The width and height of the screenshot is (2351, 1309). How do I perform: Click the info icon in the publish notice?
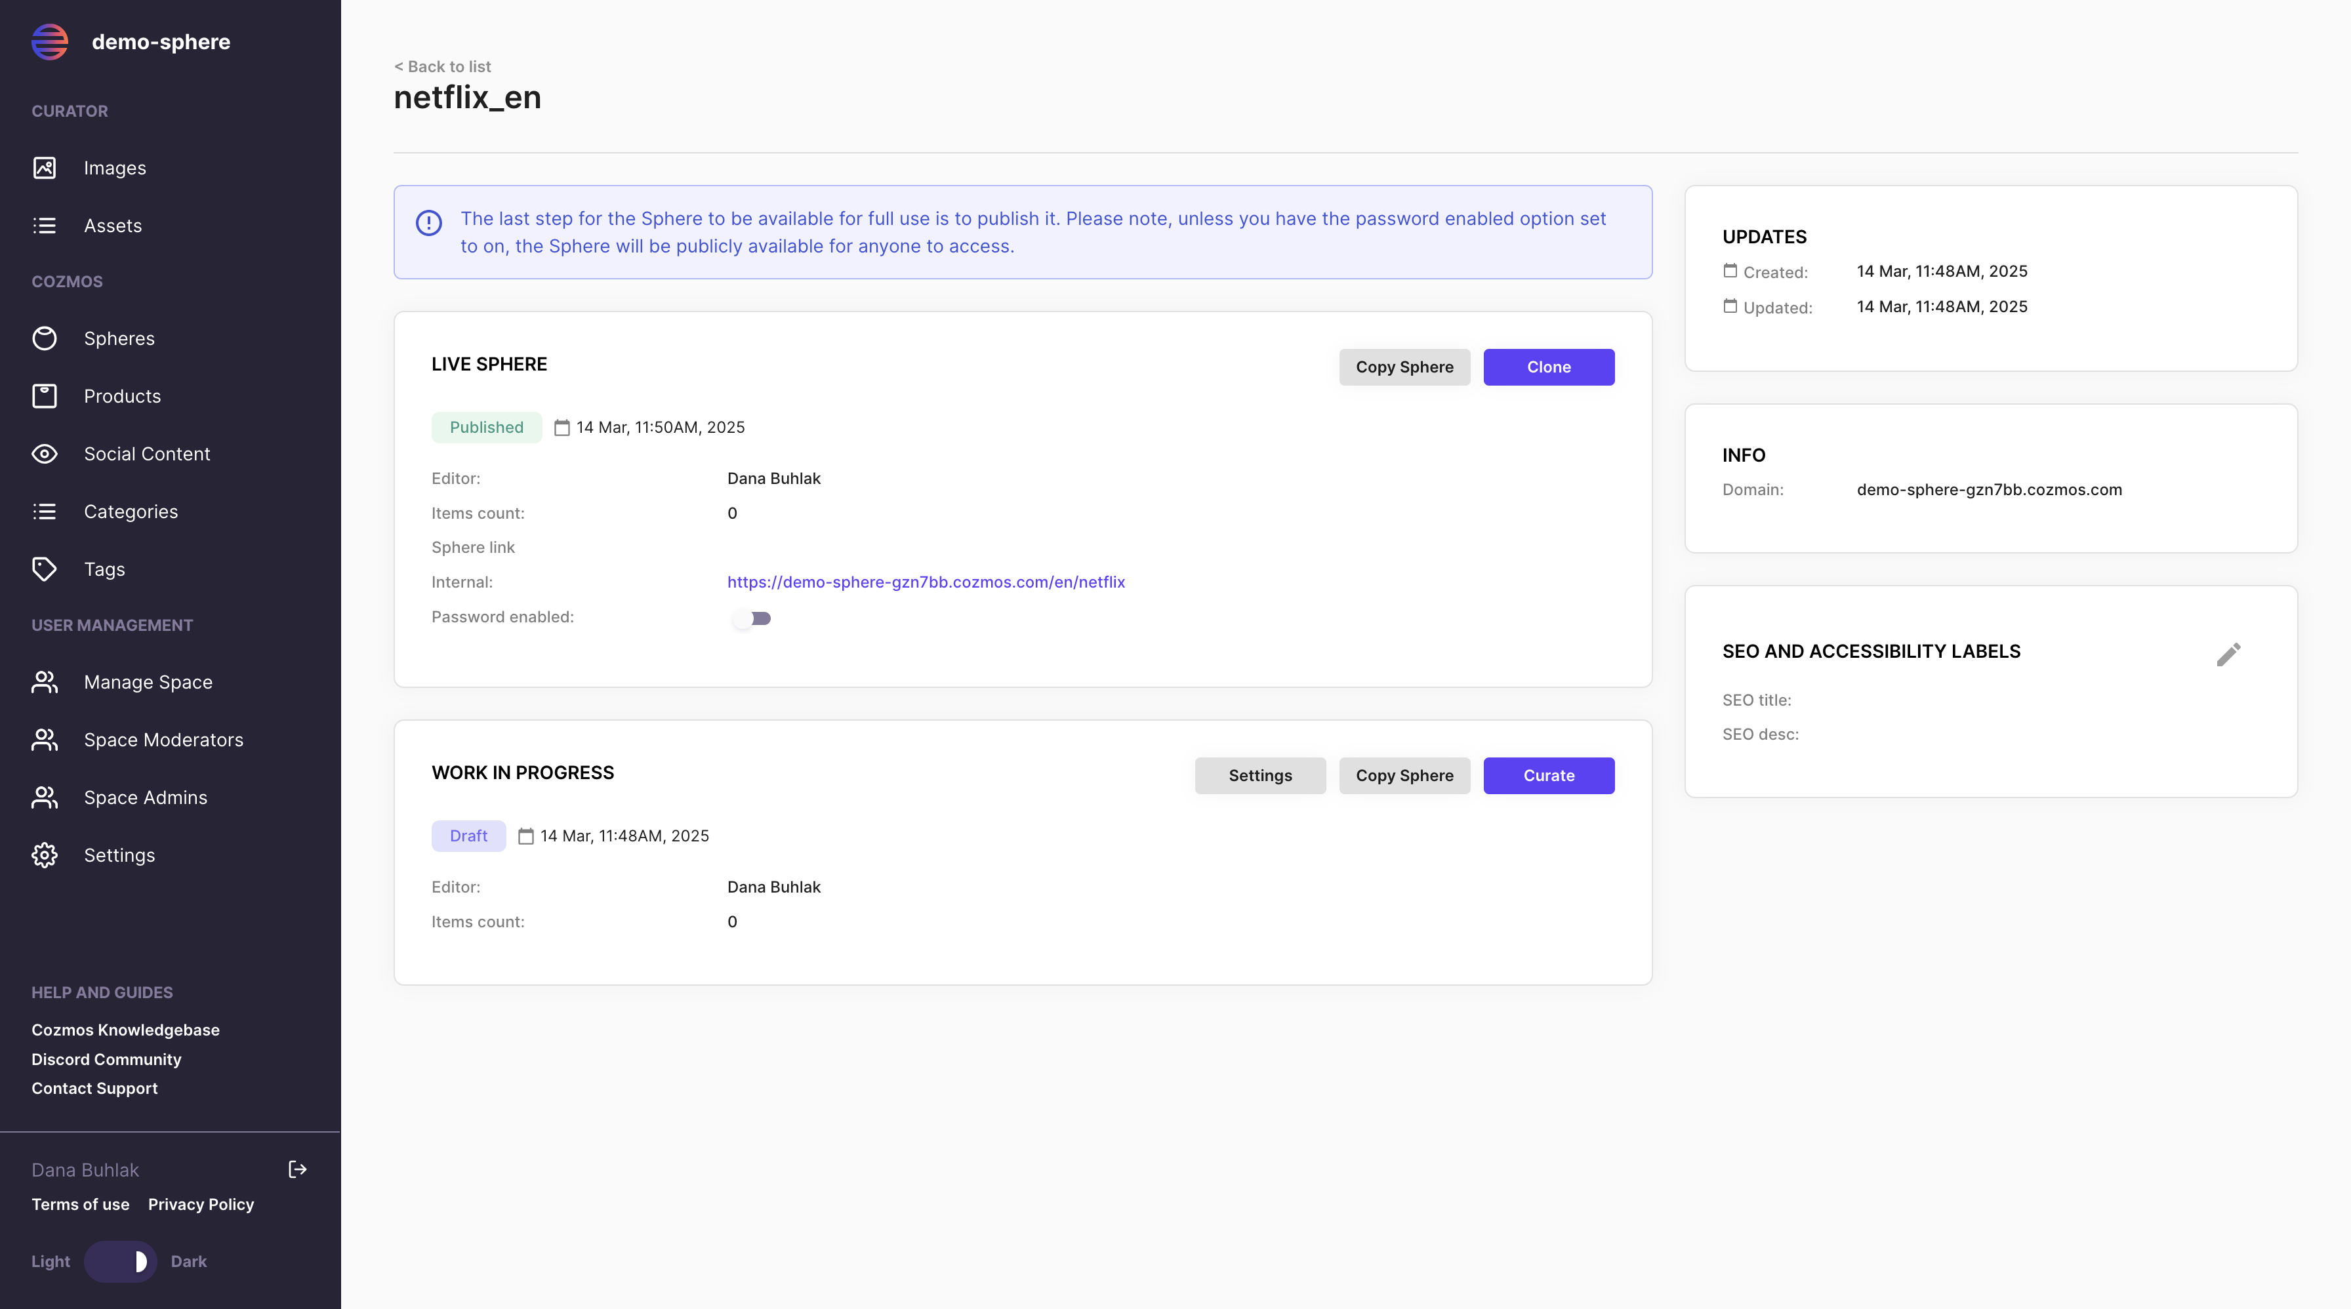coord(429,222)
